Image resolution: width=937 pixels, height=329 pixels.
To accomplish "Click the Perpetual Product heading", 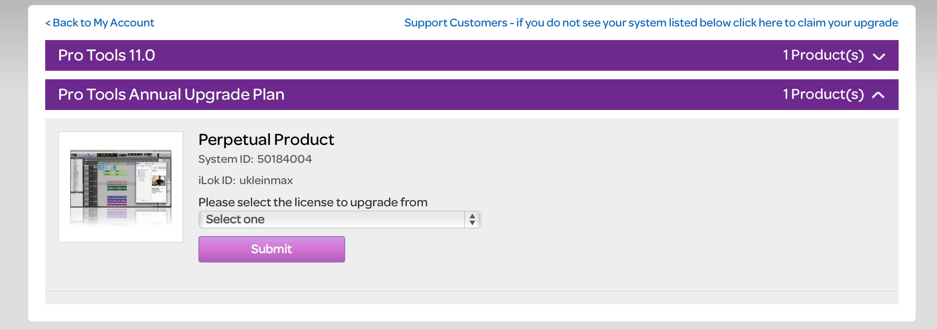I will 266,140.
